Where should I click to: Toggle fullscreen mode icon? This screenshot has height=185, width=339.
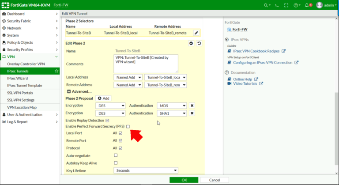[286, 5]
